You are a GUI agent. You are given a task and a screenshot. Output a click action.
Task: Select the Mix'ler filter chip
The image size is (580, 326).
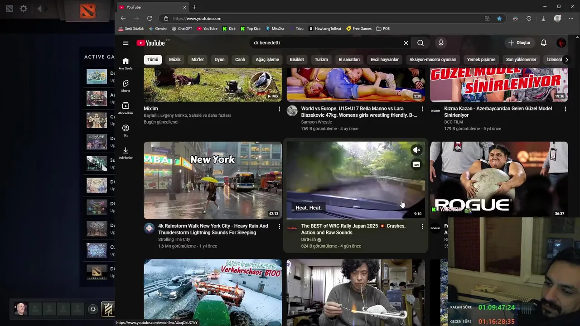pyautogui.click(x=198, y=60)
